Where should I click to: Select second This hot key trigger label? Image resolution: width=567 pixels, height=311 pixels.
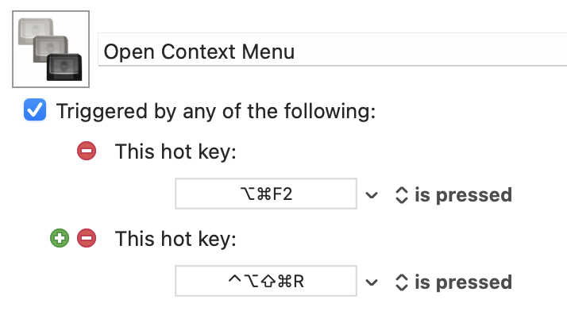pyautogui.click(x=175, y=239)
